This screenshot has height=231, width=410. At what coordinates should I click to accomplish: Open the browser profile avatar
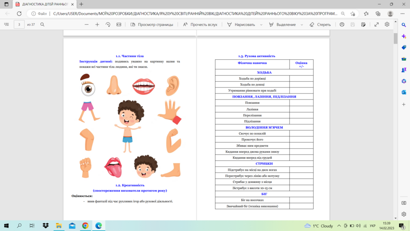point(390,14)
